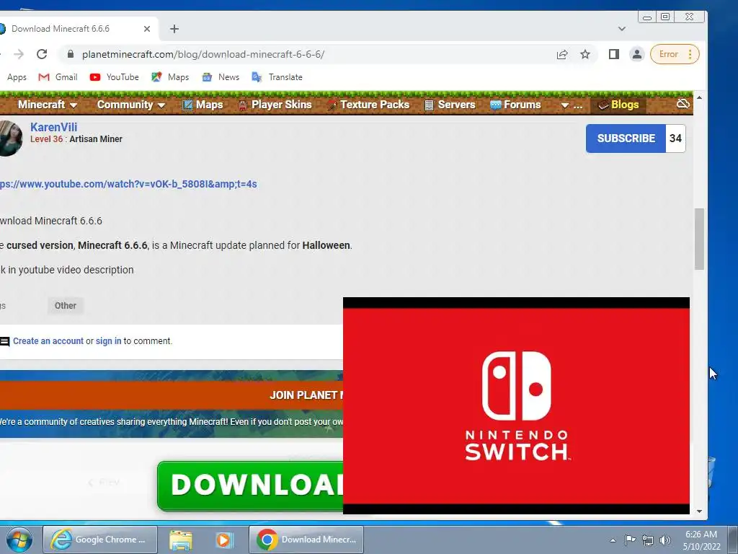This screenshot has width=738, height=554.
Task: Open a new tab with plus button
Action: (x=174, y=29)
